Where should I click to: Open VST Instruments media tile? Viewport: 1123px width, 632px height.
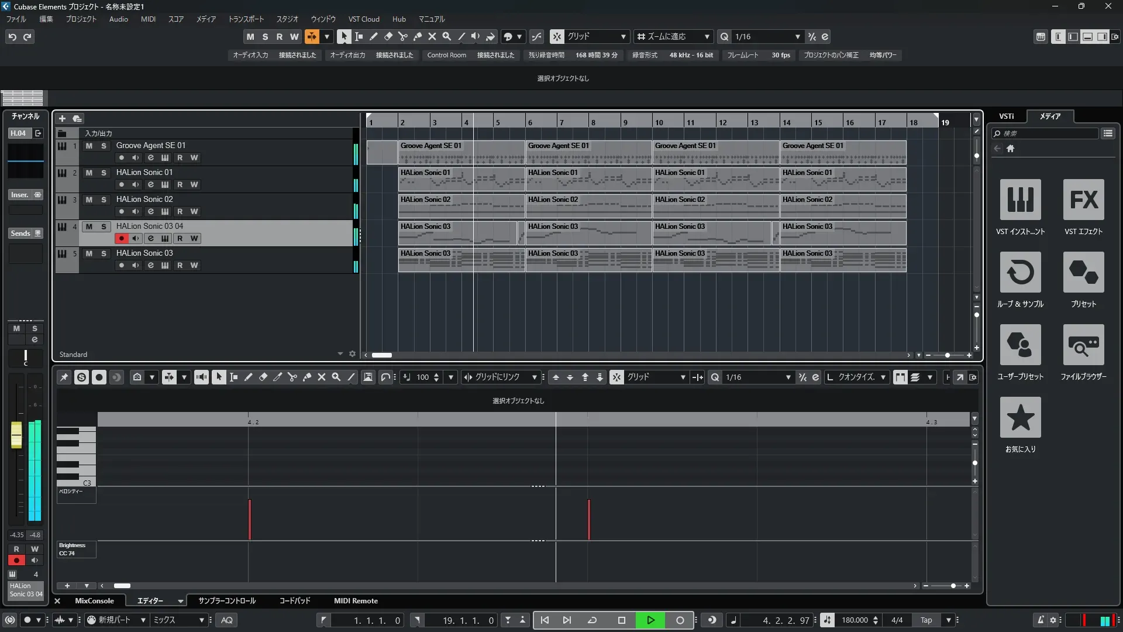click(x=1020, y=200)
